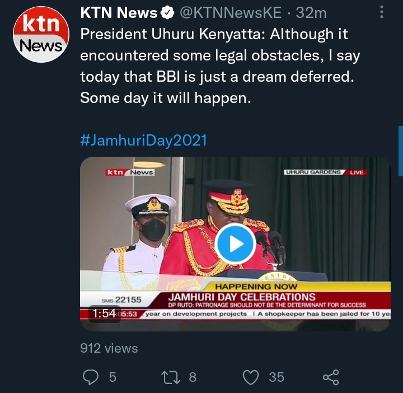
Task: Click the KTN News display name
Action: [x=119, y=12]
